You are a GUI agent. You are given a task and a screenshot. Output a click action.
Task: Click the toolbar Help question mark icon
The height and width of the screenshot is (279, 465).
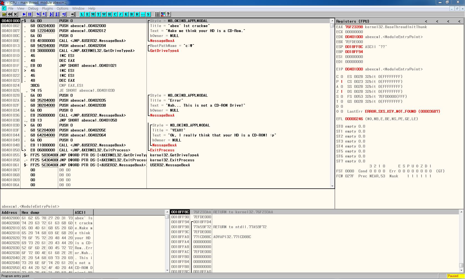[x=168, y=14]
